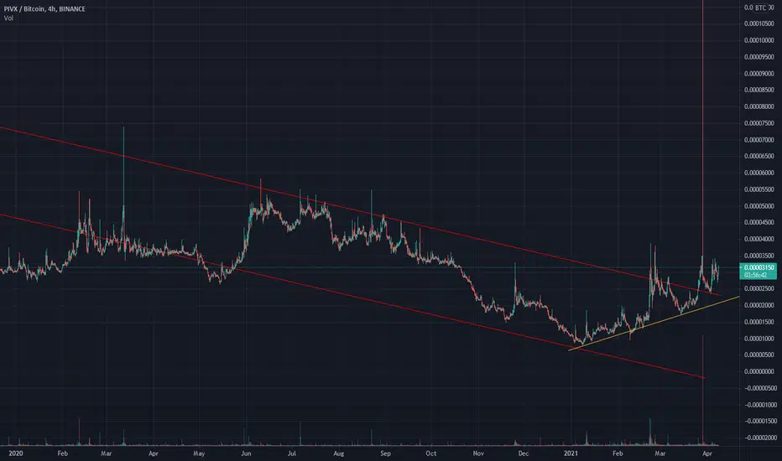Image resolution: width=782 pixels, height=461 pixels.
Task: Click the 0.00001000 price axis label
Action: pos(759,339)
